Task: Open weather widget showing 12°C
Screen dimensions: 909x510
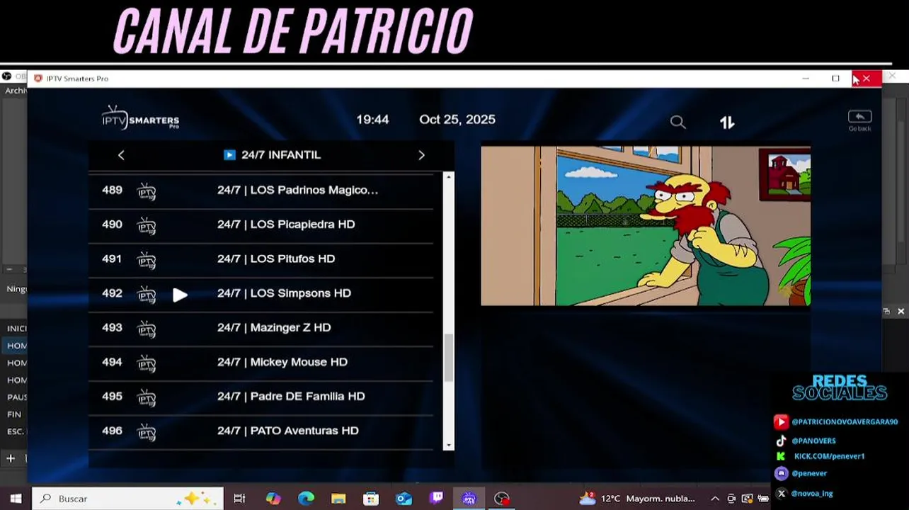Action: [637, 499]
